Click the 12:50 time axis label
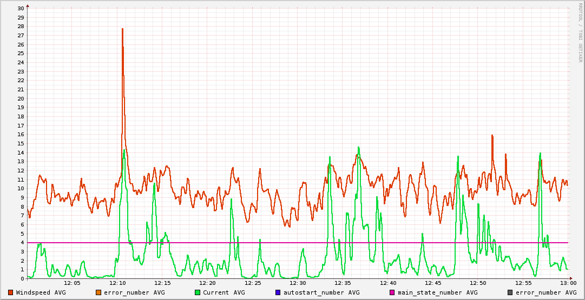 [478, 283]
